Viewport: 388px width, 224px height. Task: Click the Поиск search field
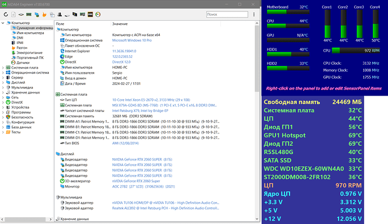[227, 15]
